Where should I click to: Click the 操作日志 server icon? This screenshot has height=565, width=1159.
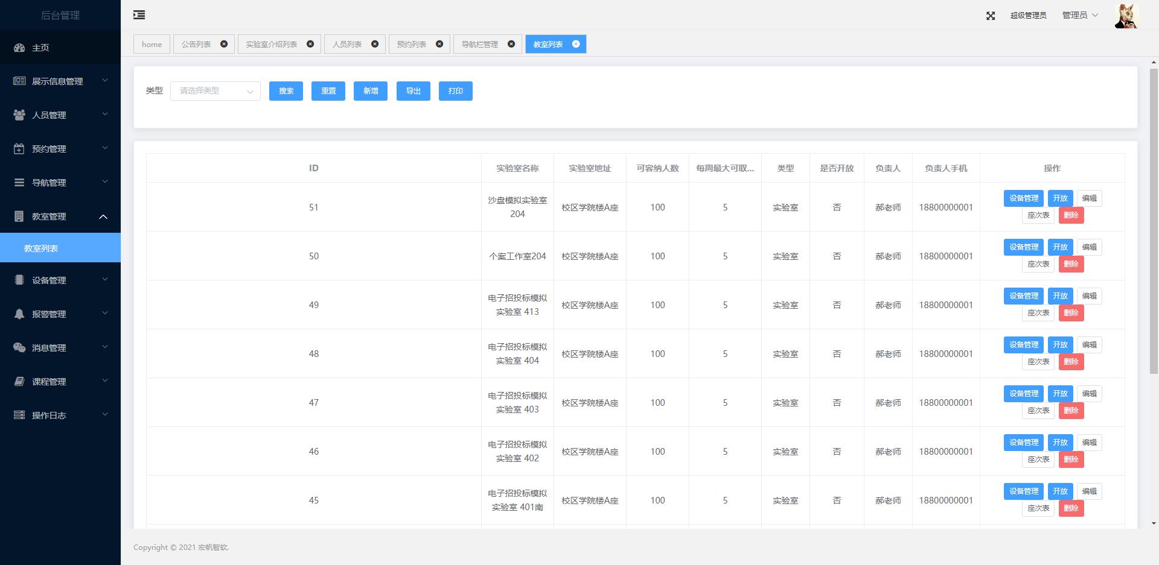coord(19,415)
